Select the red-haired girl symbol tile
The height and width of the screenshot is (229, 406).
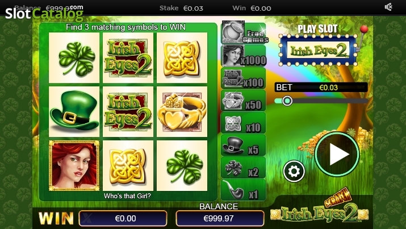74,165
